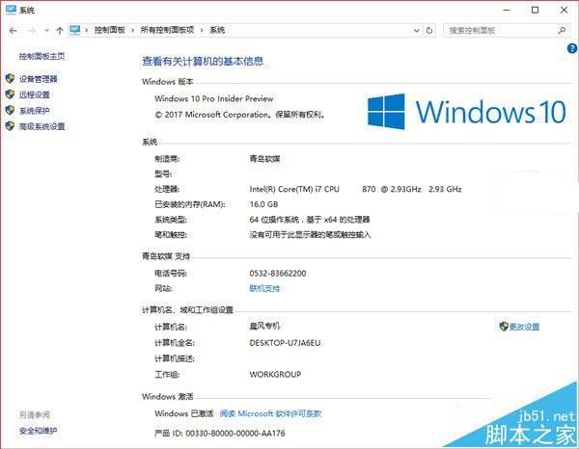Select manufacturer value 青岛软媒

point(264,159)
